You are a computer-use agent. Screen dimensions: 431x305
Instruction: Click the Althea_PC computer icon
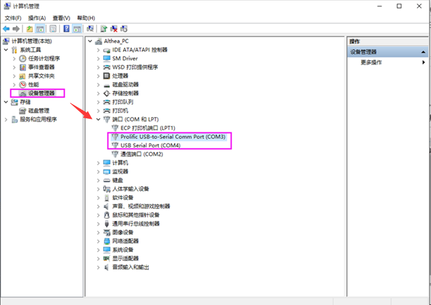(x=99, y=41)
